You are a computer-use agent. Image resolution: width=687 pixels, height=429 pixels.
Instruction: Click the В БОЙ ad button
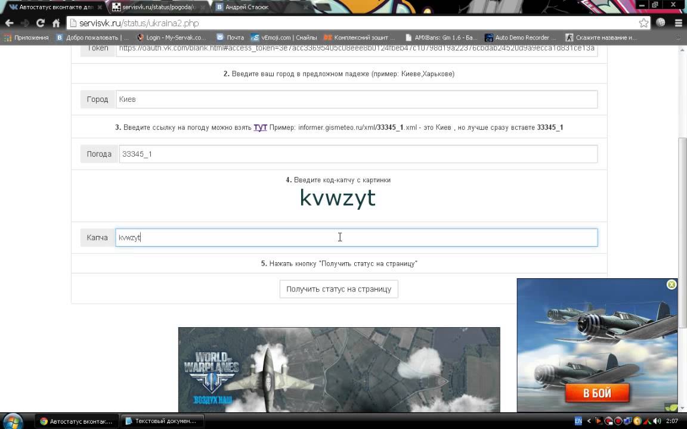(x=597, y=393)
